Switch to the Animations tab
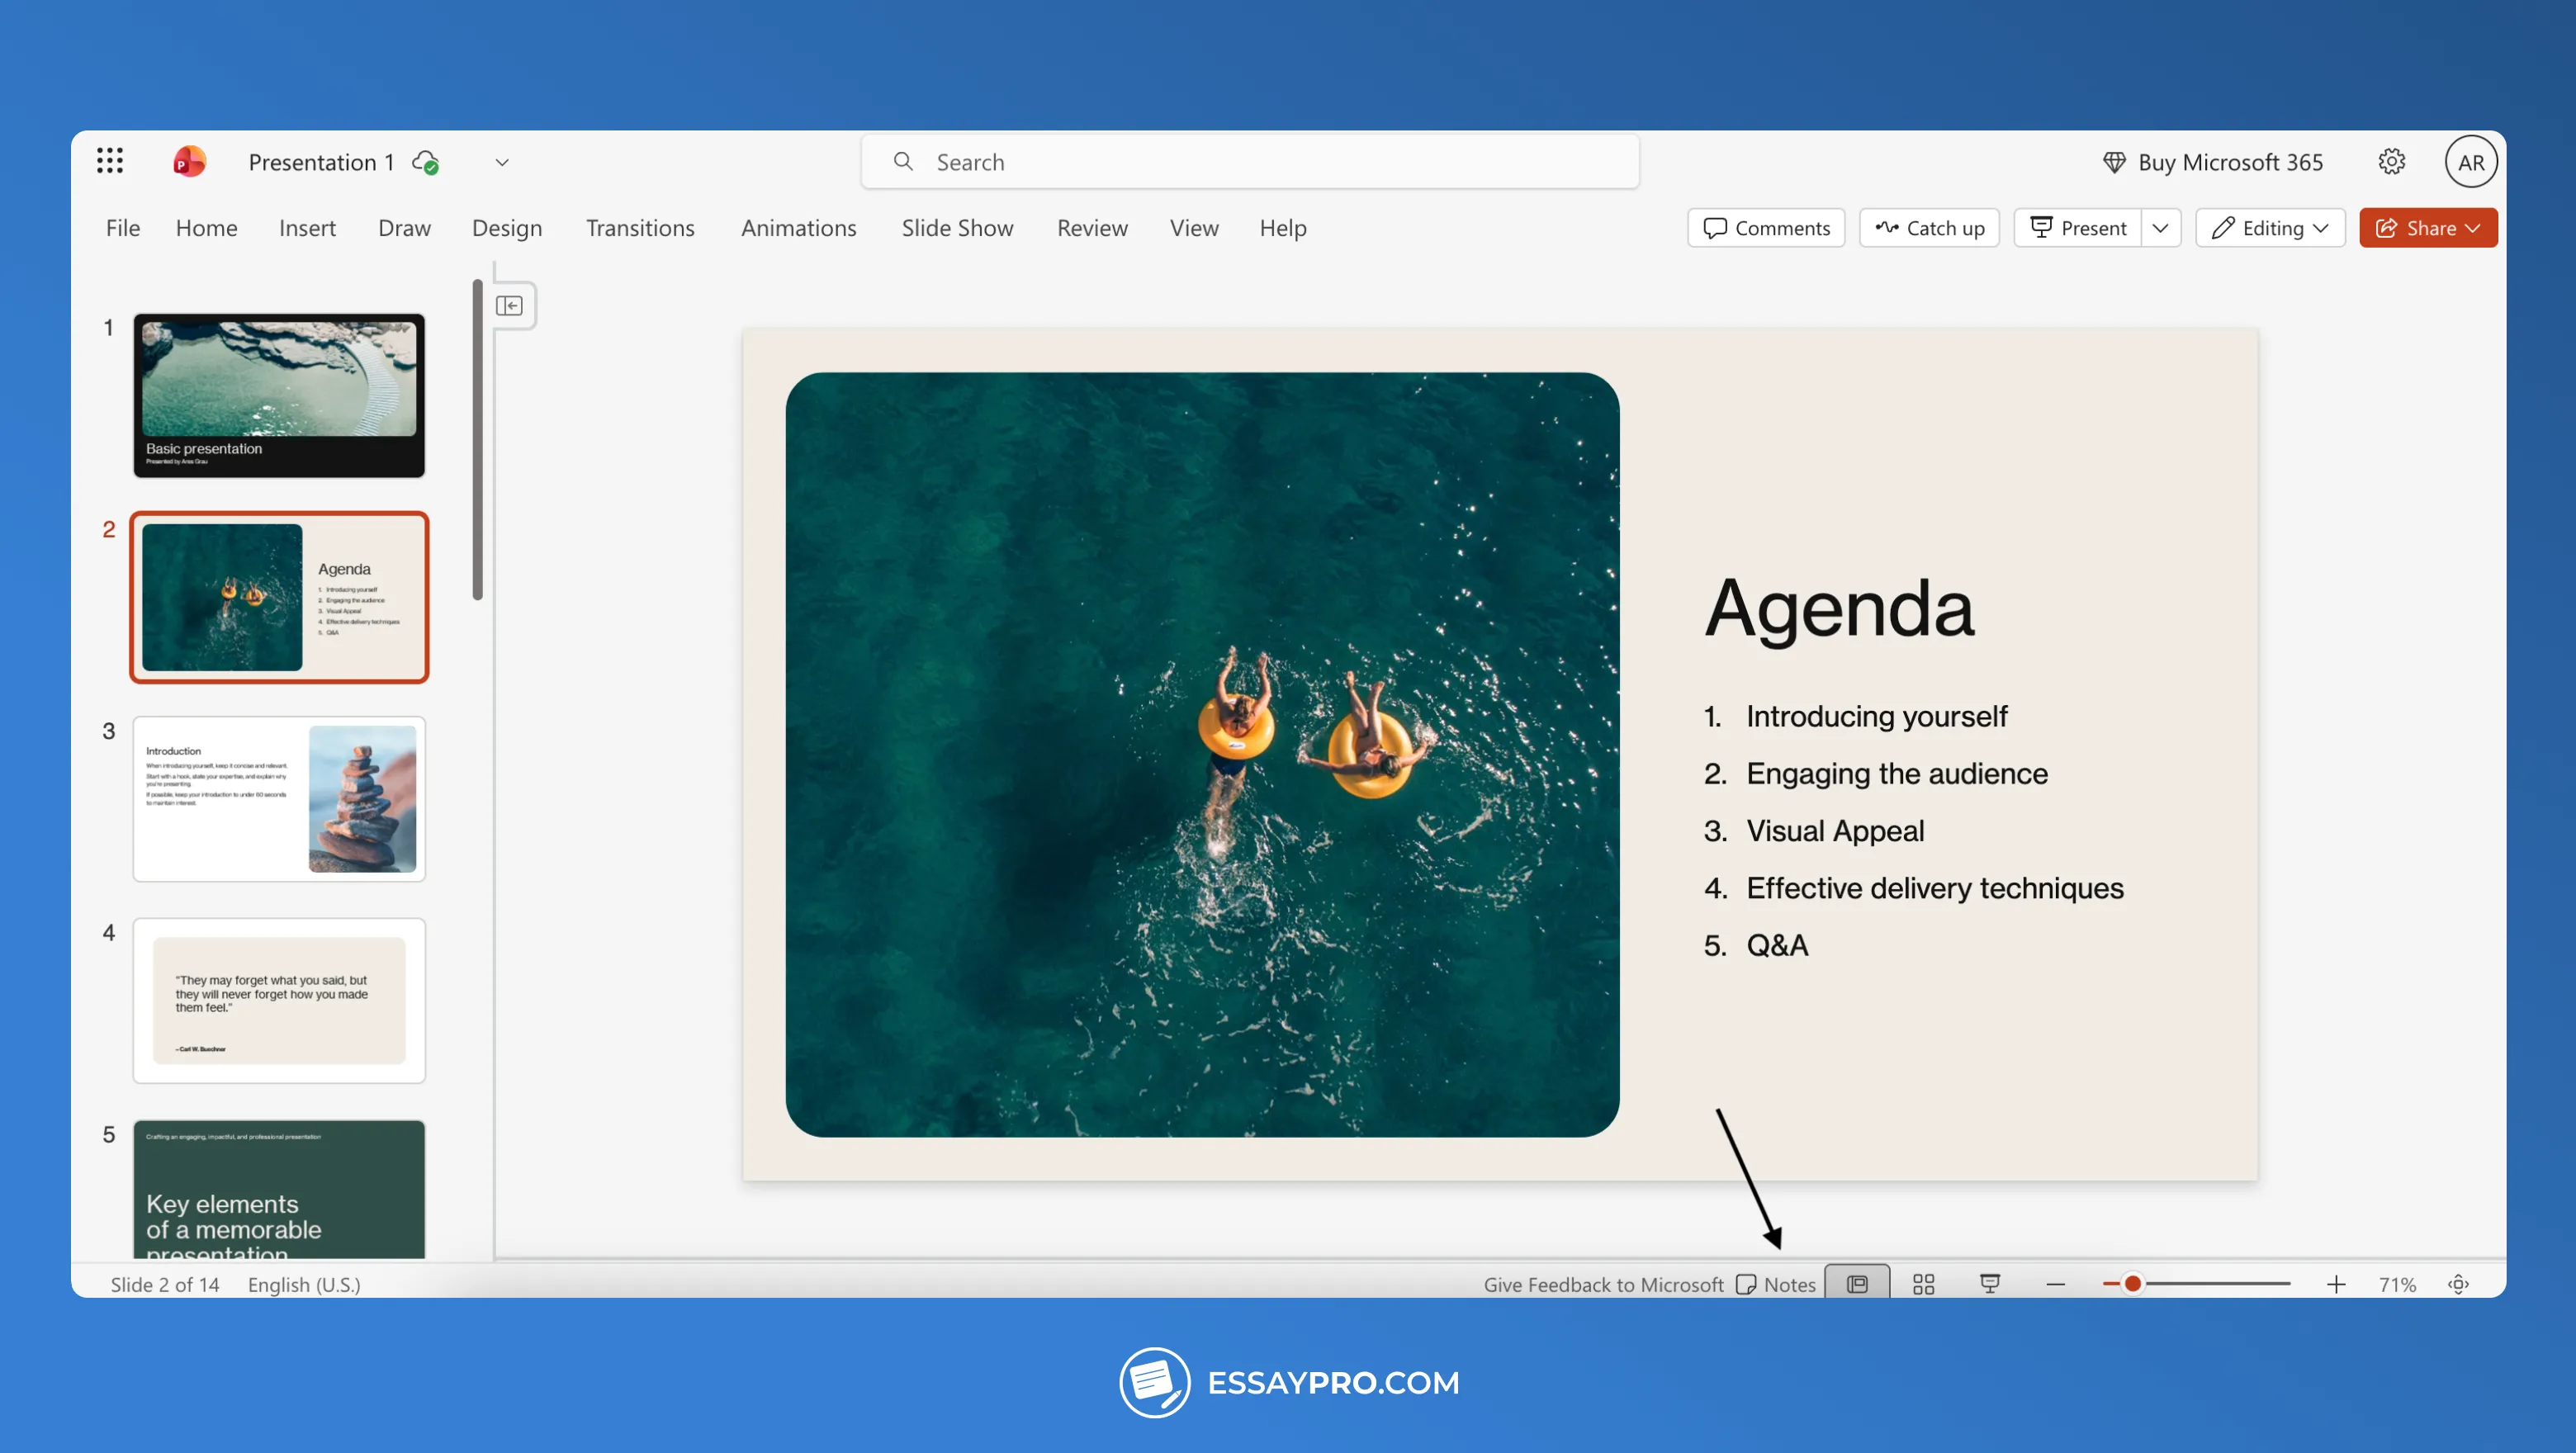Viewport: 2576px width, 1453px height. [x=799, y=227]
